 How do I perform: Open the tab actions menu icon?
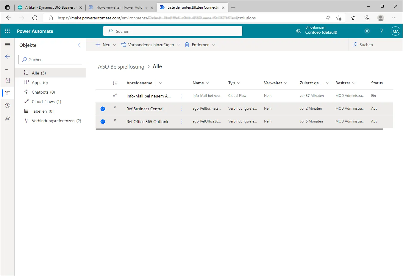pyautogui.click(x=7, y=7)
